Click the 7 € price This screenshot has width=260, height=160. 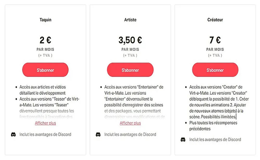215,40
